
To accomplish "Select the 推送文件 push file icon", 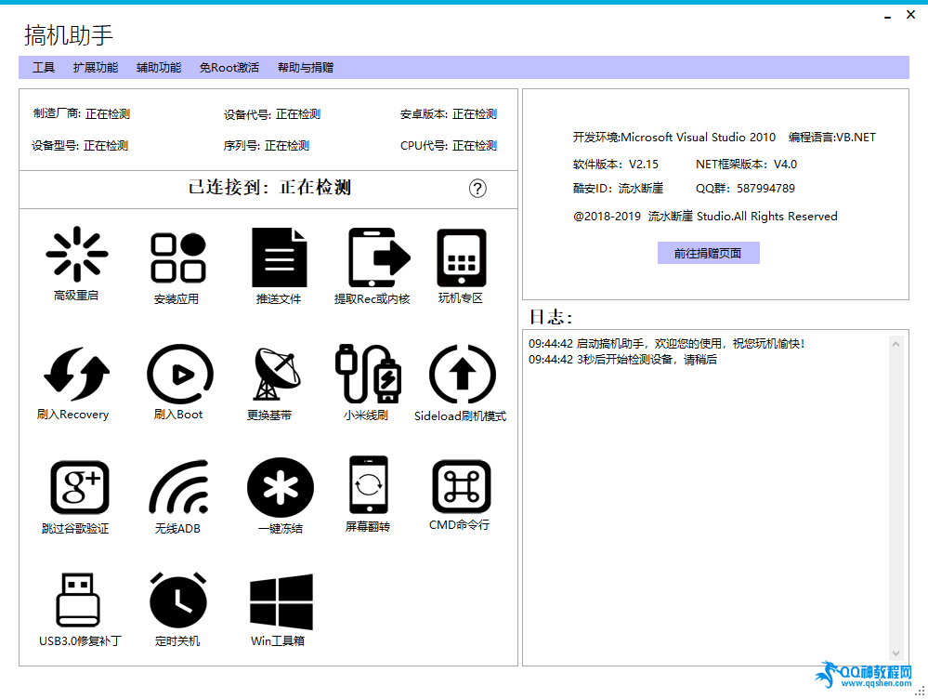I will 280,257.
